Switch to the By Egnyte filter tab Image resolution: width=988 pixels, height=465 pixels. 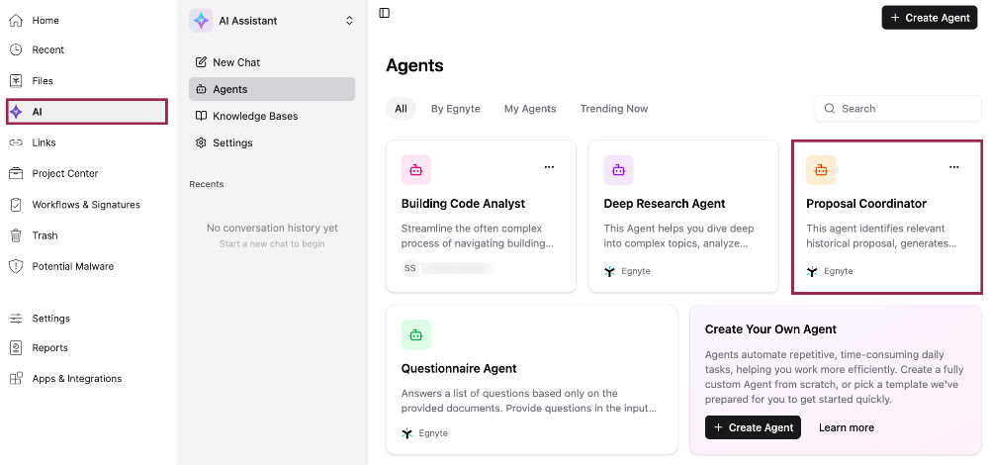point(456,109)
